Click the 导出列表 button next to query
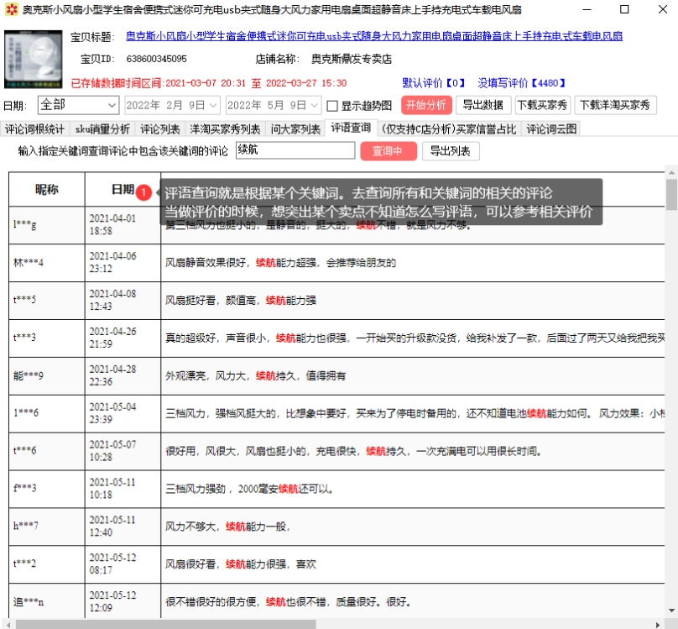Image resolution: width=678 pixels, height=629 pixels. (x=451, y=150)
